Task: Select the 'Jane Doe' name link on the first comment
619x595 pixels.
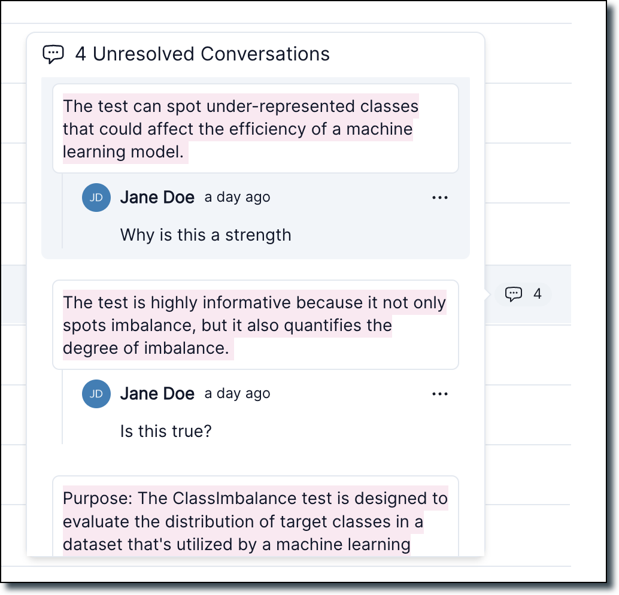Action: click(x=157, y=198)
